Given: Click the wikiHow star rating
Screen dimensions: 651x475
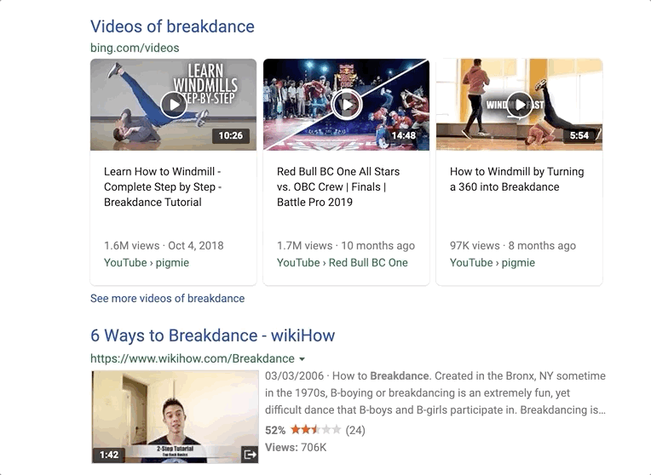Looking at the screenshot, I should (x=315, y=430).
